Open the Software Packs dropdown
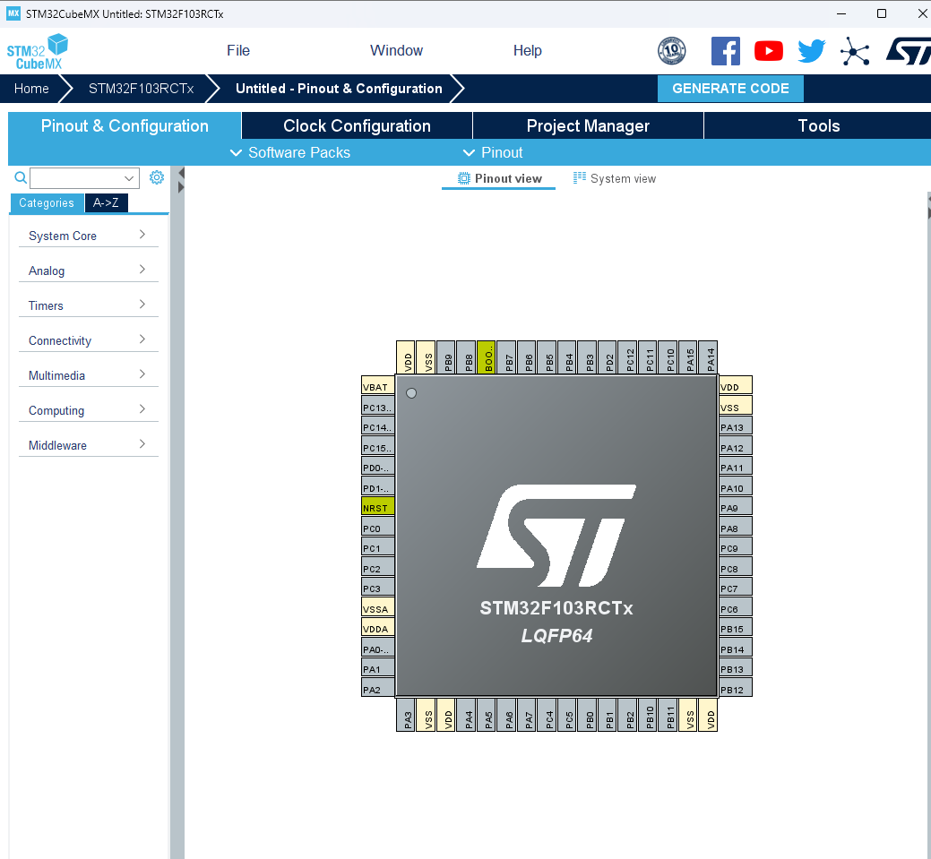 (x=289, y=152)
